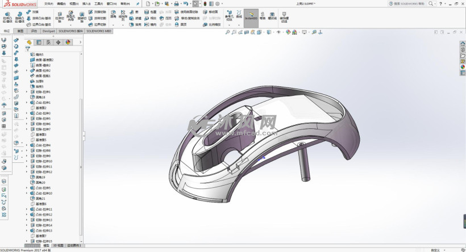This screenshot has width=466, height=252.
Task: Toggle the Select cursor tool
Action: point(195,4)
